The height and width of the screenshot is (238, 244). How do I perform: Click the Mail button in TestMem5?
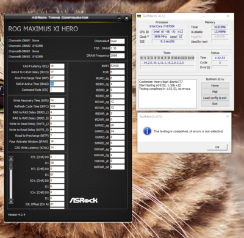tap(215, 92)
